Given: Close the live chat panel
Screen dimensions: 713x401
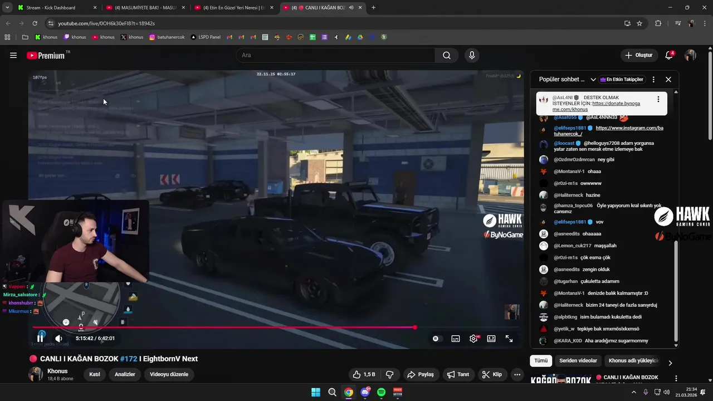Looking at the screenshot, I should [668, 79].
